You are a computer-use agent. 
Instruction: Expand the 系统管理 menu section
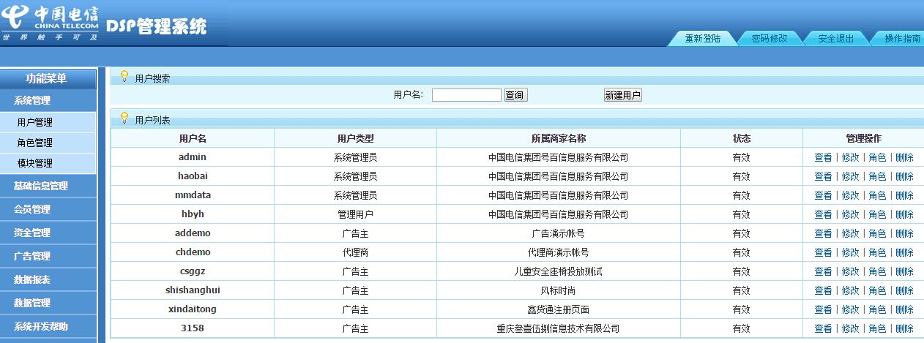pyautogui.click(x=48, y=101)
